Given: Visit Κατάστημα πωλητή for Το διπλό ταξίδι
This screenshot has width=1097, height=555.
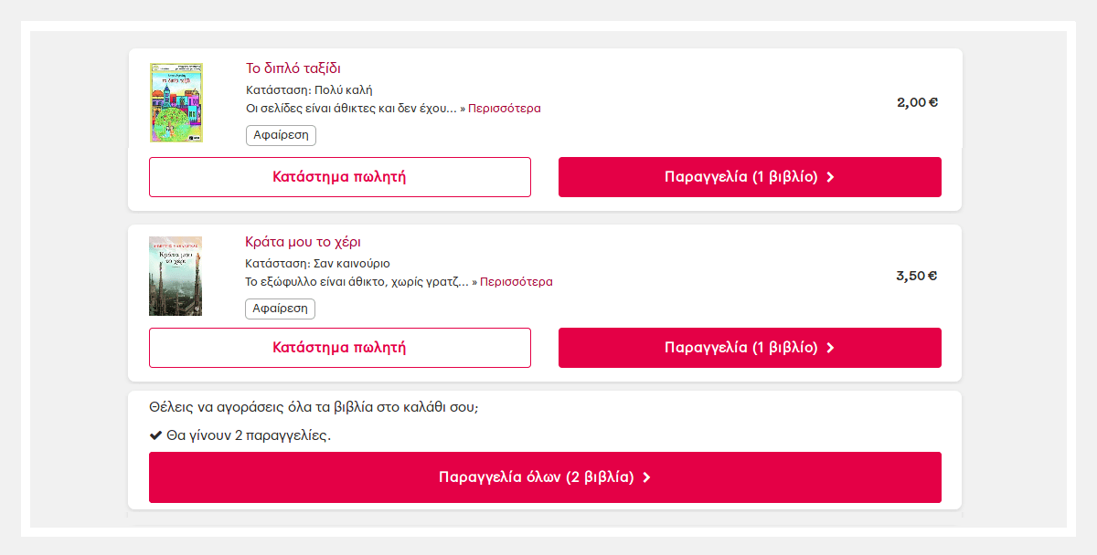Looking at the screenshot, I should tap(340, 177).
